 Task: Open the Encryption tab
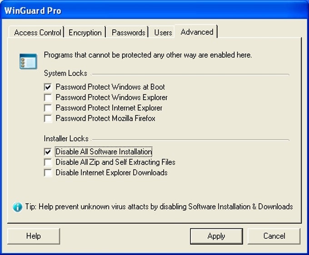tap(85, 33)
